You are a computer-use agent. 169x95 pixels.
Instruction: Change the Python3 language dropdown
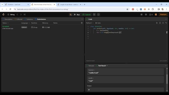90,23
